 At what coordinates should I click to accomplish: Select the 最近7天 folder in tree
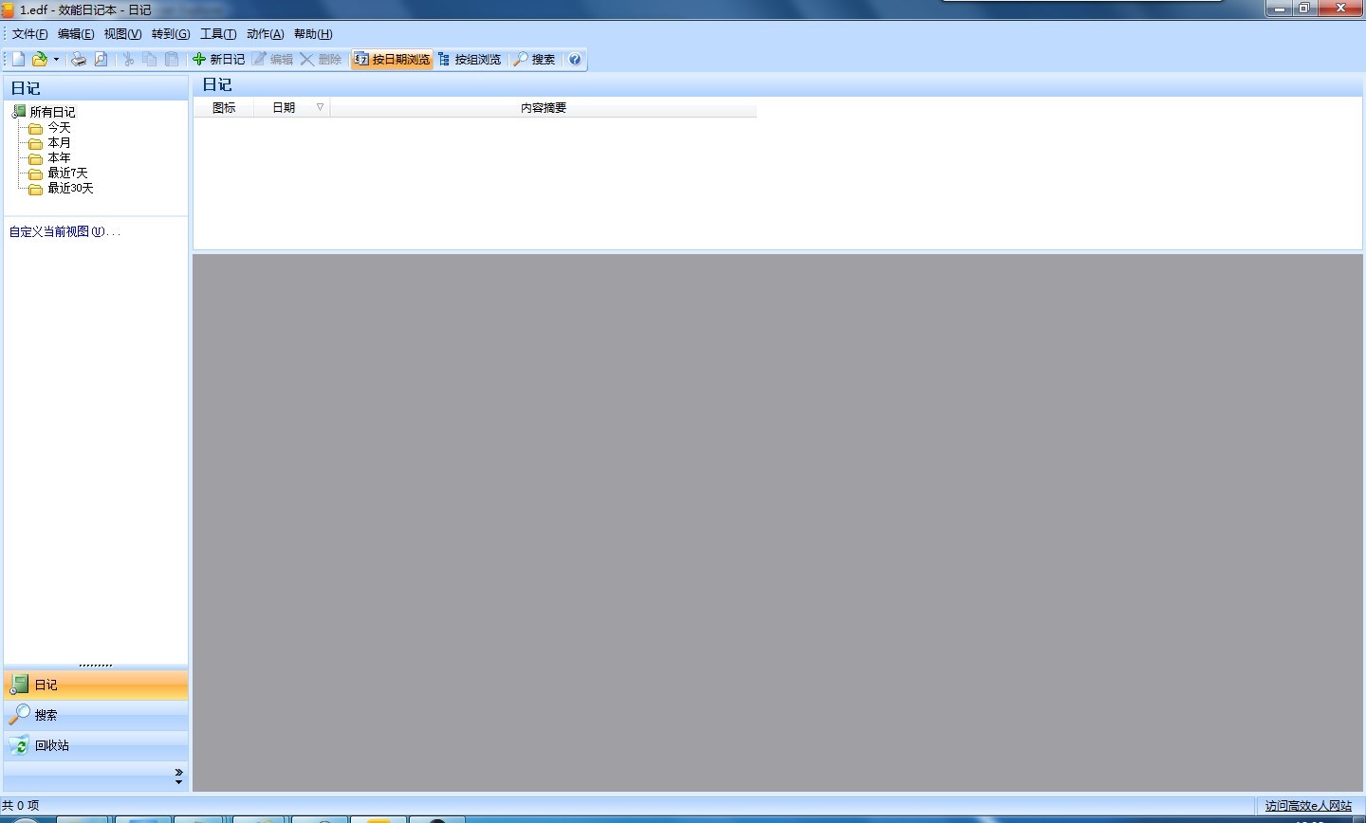pyautogui.click(x=67, y=173)
